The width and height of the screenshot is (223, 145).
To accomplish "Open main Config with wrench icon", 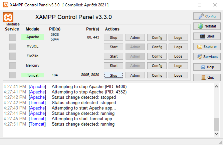I will tap(207, 16).
